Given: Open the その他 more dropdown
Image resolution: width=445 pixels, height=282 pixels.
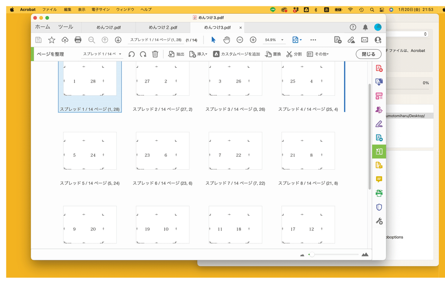Looking at the screenshot, I should click(318, 54).
